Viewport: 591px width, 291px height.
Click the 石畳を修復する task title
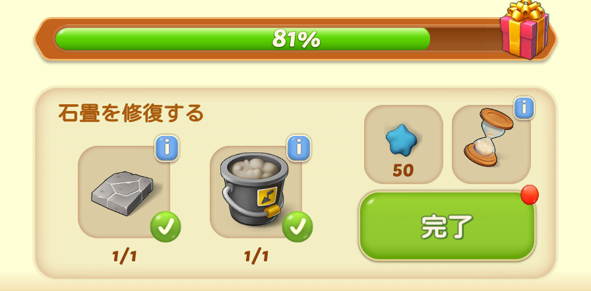click(131, 113)
